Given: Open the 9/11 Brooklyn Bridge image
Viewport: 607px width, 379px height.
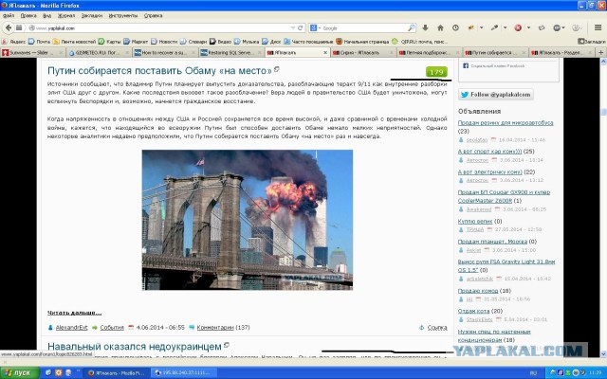Looking at the screenshot, I should pos(248,220).
